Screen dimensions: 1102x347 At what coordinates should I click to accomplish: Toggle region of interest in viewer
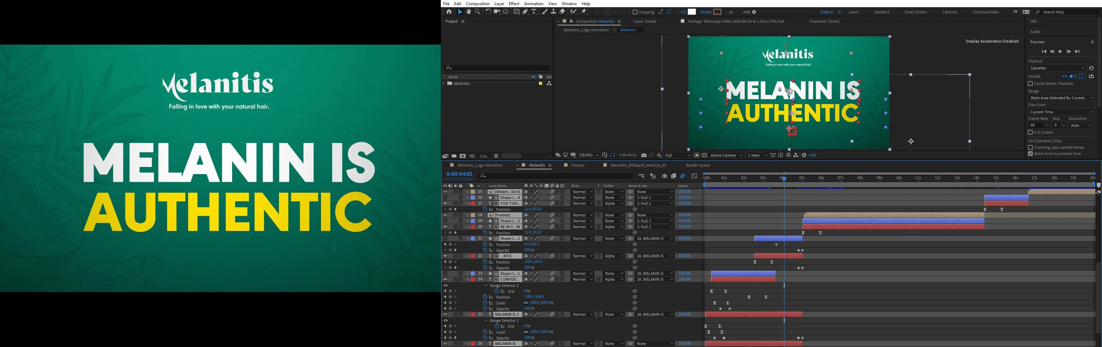coord(696,155)
